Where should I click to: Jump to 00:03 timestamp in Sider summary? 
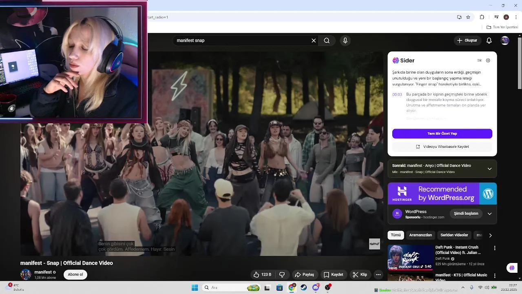pos(397,94)
